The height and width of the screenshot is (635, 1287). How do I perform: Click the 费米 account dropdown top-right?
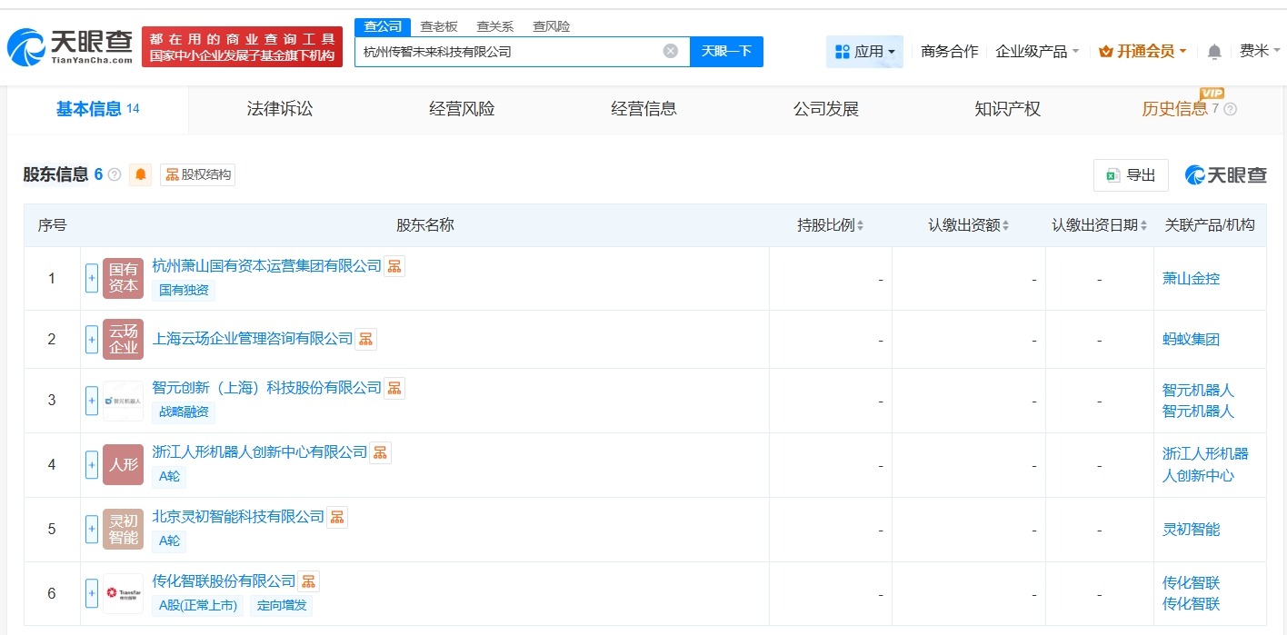click(x=1260, y=52)
